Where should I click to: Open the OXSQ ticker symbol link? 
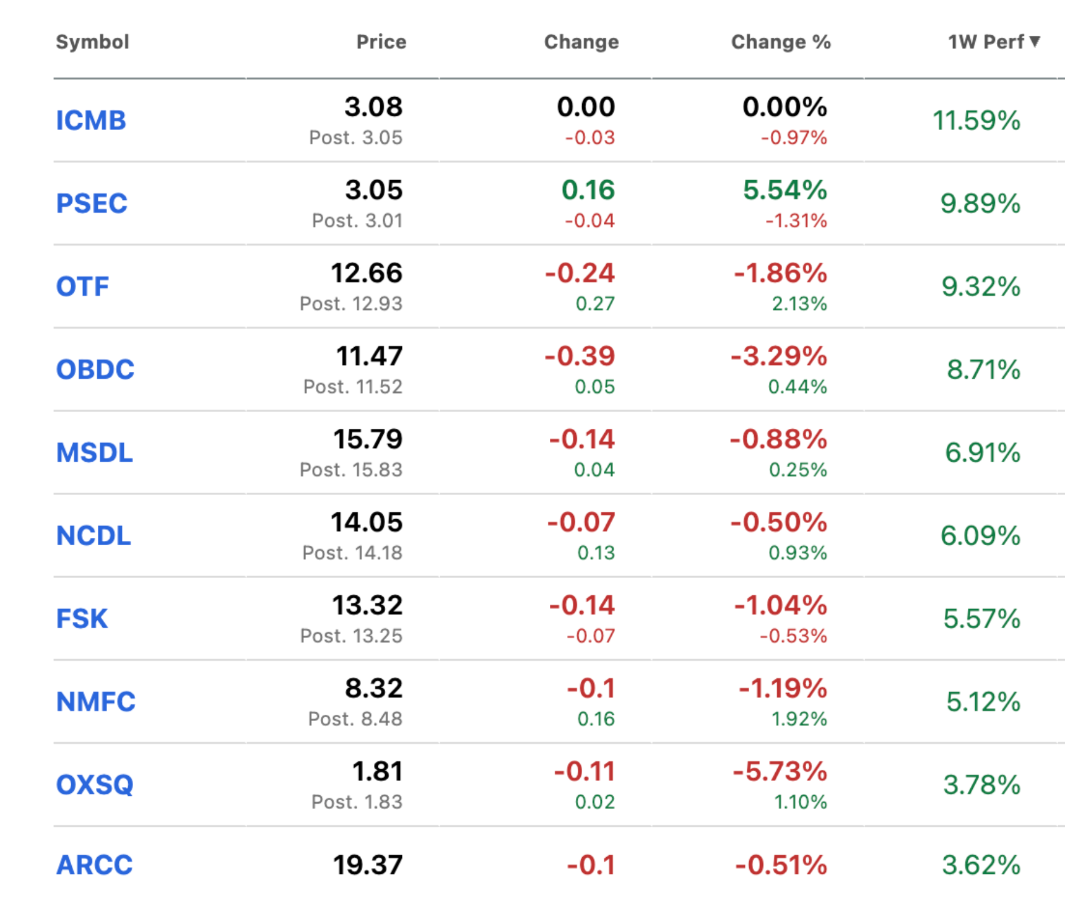pos(95,784)
